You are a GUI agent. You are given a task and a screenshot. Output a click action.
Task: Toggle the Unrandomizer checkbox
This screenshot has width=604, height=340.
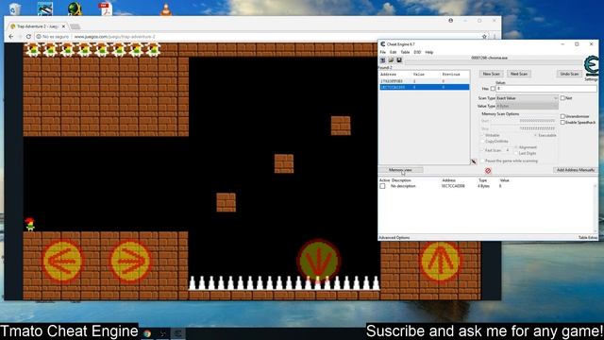562,116
